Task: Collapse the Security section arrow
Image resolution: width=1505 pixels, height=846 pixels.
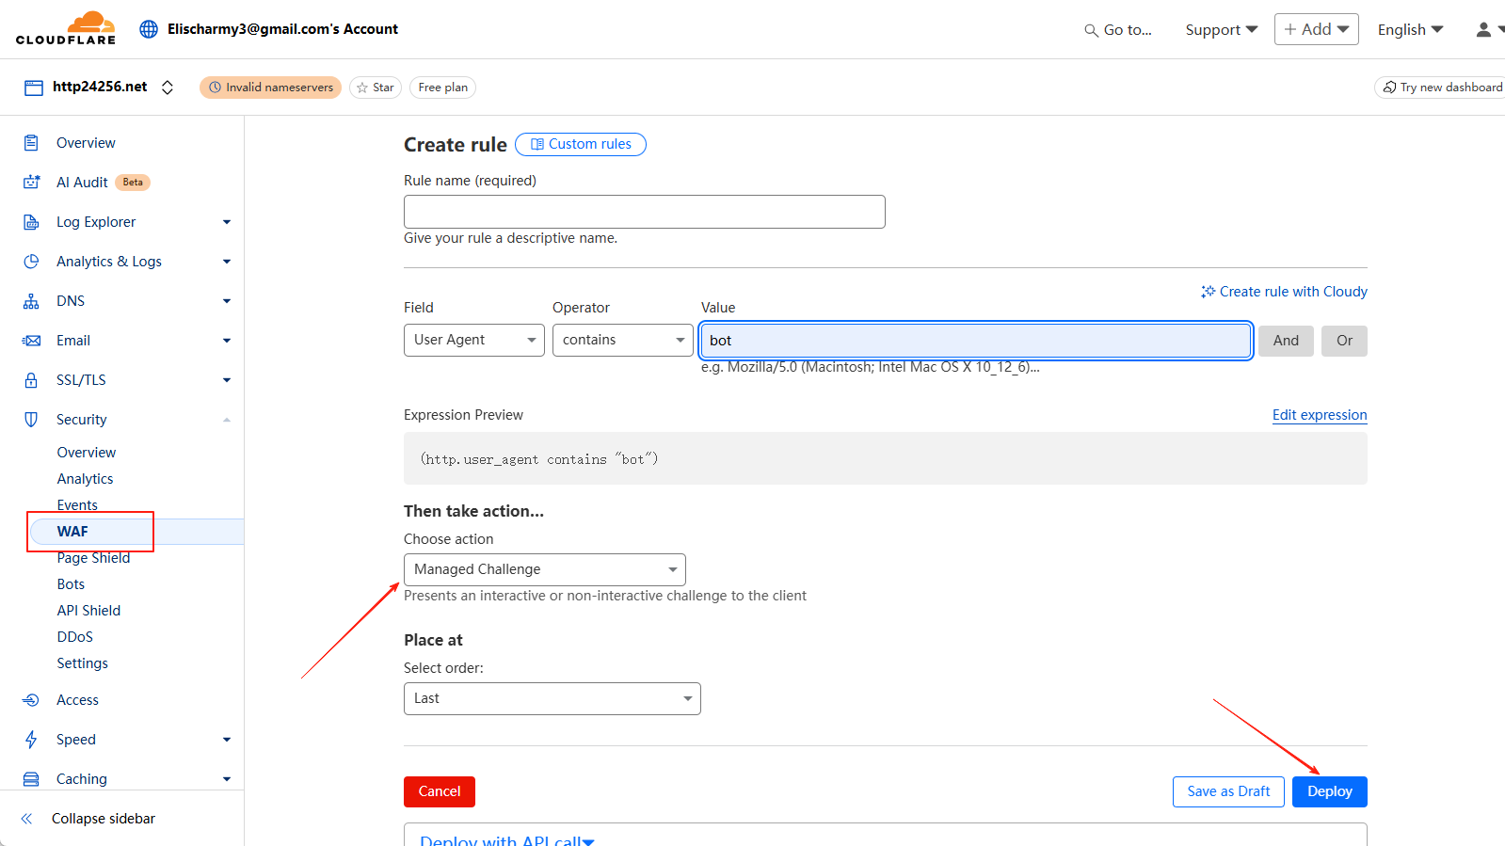Action: point(227,420)
